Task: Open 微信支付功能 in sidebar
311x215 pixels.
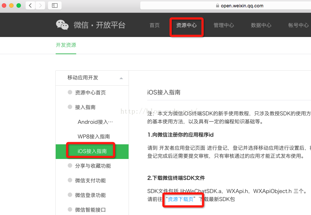Action: coord(90,181)
